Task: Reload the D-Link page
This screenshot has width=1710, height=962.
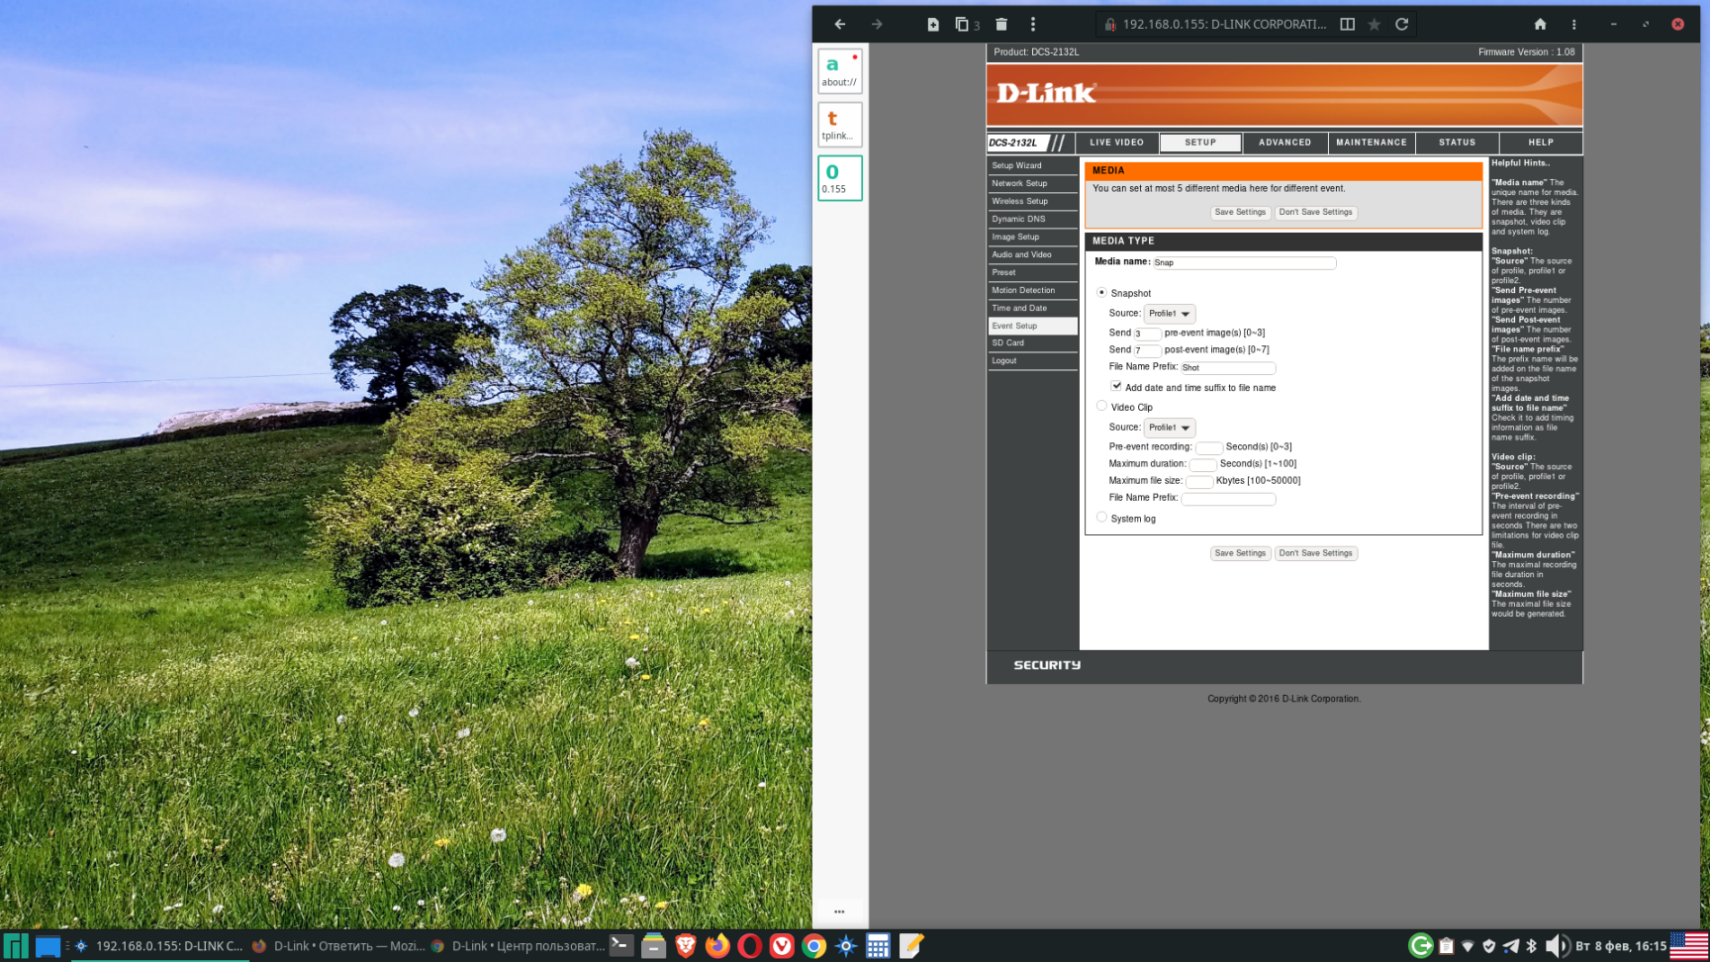Action: 1402,25
